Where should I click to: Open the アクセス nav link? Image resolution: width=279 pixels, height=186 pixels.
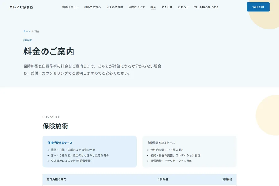point(167,7)
